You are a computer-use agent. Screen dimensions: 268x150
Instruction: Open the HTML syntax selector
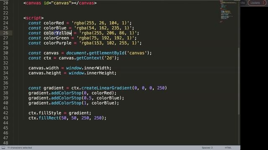coord(228,147)
